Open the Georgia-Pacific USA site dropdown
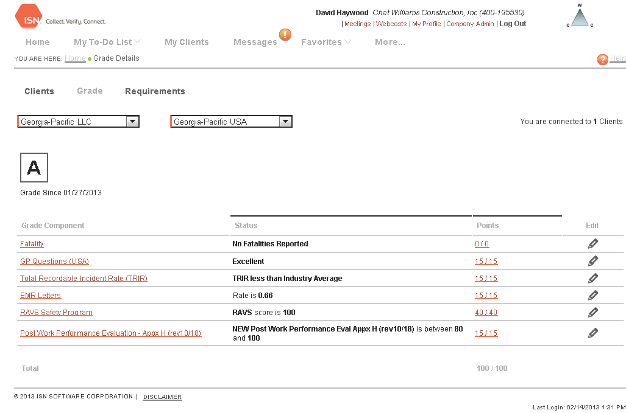 pyautogui.click(x=231, y=122)
